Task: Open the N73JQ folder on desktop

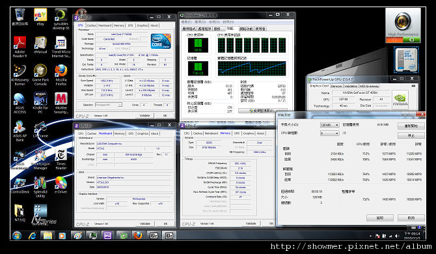Action: click(x=20, y=213)
